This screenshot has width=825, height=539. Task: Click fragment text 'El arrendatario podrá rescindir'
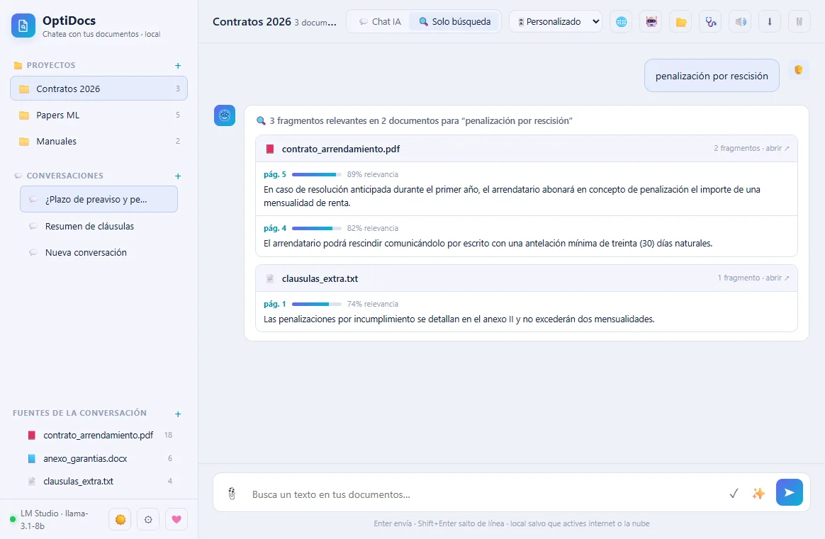tap(488, 244)
